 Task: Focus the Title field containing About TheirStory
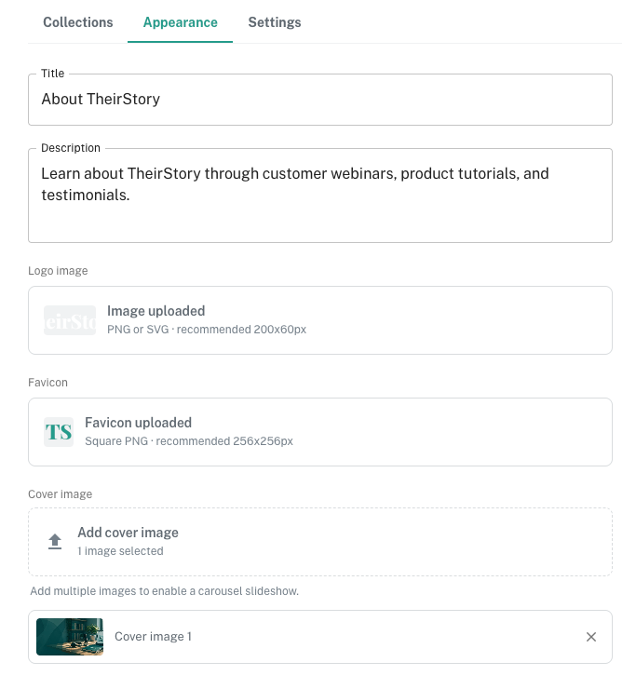click(x=320, y=100)
